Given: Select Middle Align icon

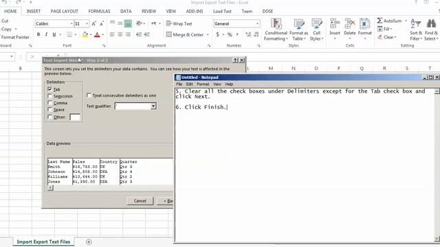Looking at the screenshot, I should pyautogui.click(x=120, y=23).
